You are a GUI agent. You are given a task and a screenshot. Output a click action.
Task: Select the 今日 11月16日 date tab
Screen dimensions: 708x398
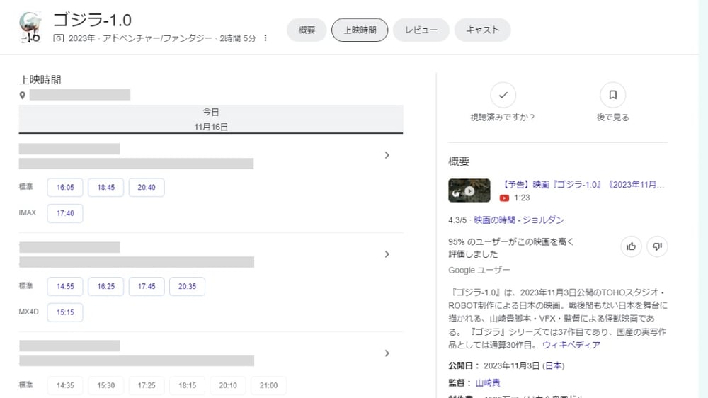point(211,119)
